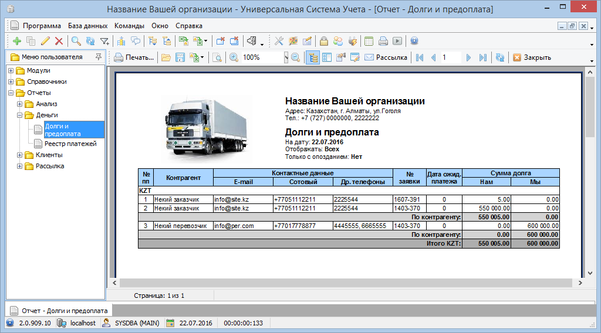The width and height of the screenshot is (601, 333).
Task: Click the zoom in magnifier on report toolbar
Action: pos(234,57)
